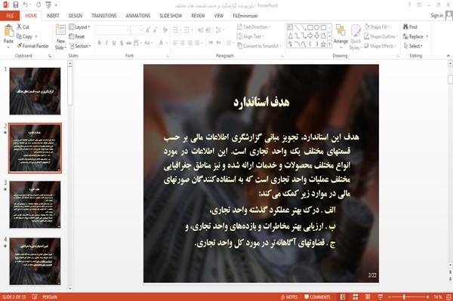Select the oval shape in the shapes gallery
453x301 pixels.
pos(316,27)
